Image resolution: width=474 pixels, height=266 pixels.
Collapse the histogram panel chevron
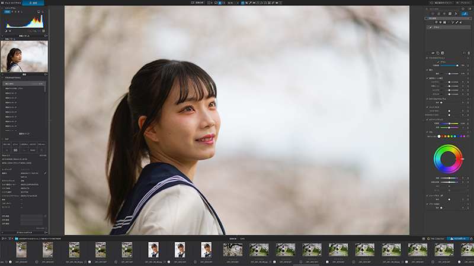click(x=2, y=8)
